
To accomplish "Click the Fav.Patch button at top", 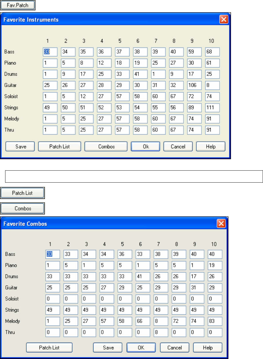I will [x=18, y=5].
